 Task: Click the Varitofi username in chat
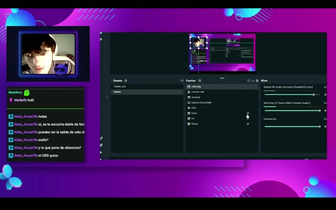tap(20, 100)
